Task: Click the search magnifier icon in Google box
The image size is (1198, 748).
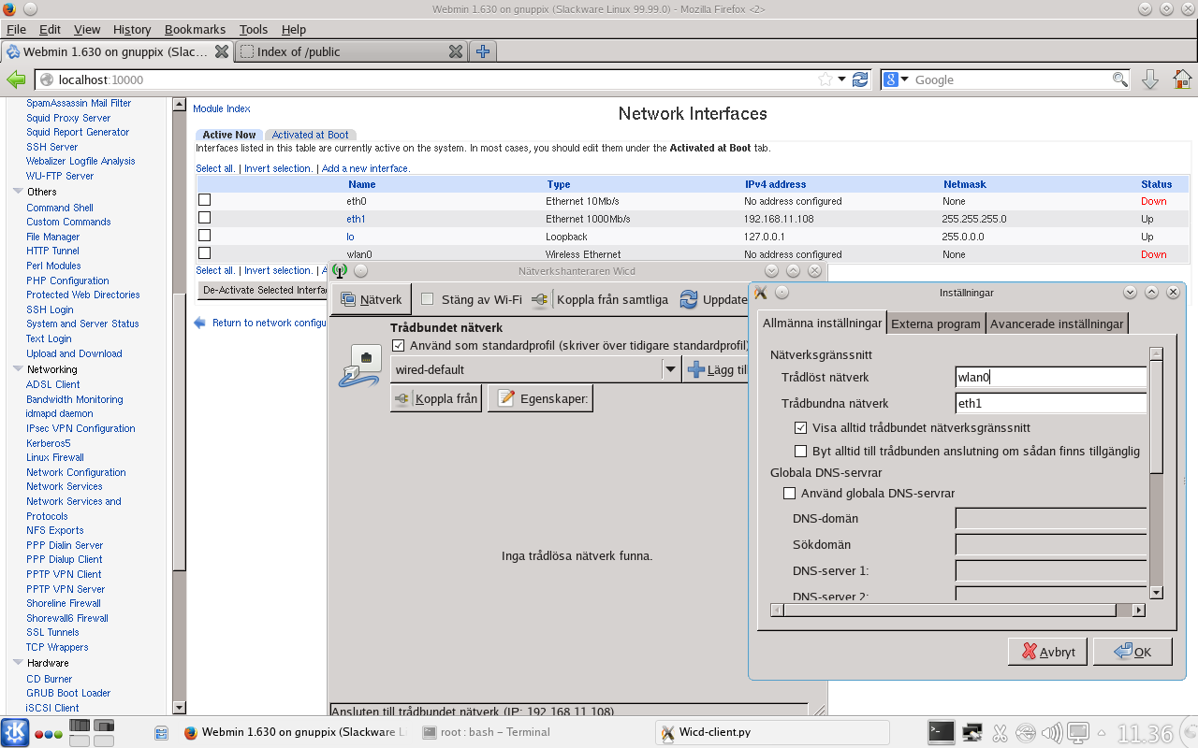Action: click(1119, 79)
